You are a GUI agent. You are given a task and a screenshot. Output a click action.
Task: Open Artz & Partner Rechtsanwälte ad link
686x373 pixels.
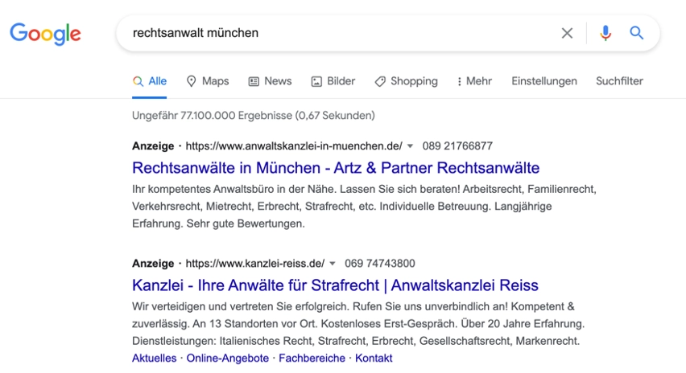(x=335, y=168)
